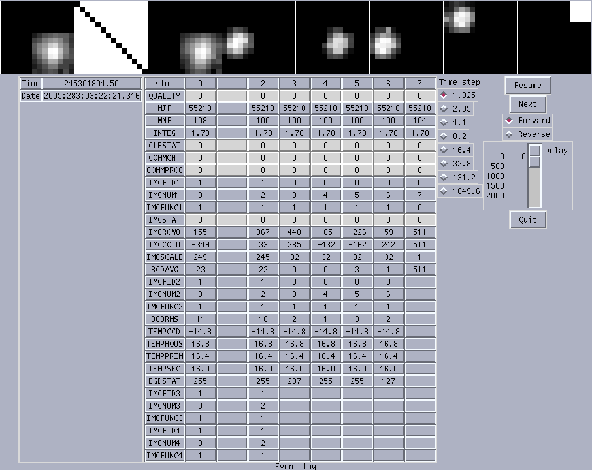Set time step to 4.1
The image size is (592, 470).
(453, 123)
